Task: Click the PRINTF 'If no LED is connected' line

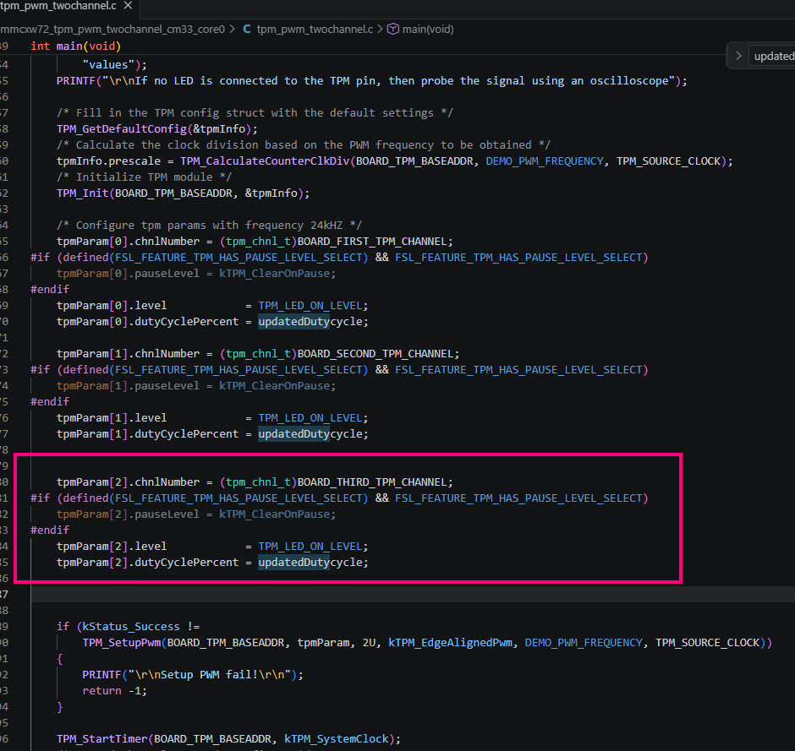Action: pyautogui.click(x=371, y=81)
